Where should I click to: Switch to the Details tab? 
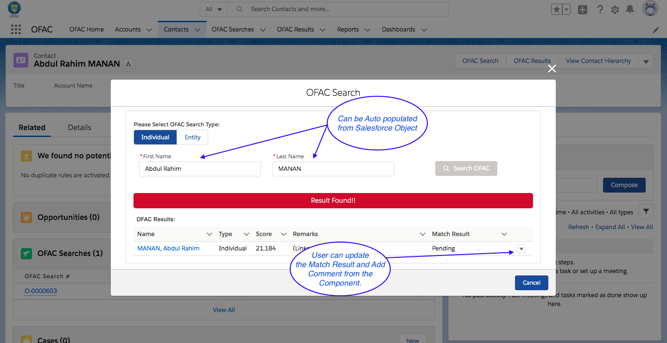[79, 127]
